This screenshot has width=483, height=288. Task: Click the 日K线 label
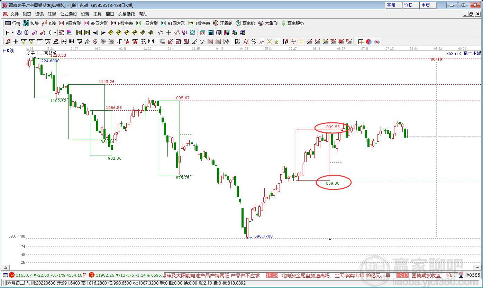pos(8,50)
